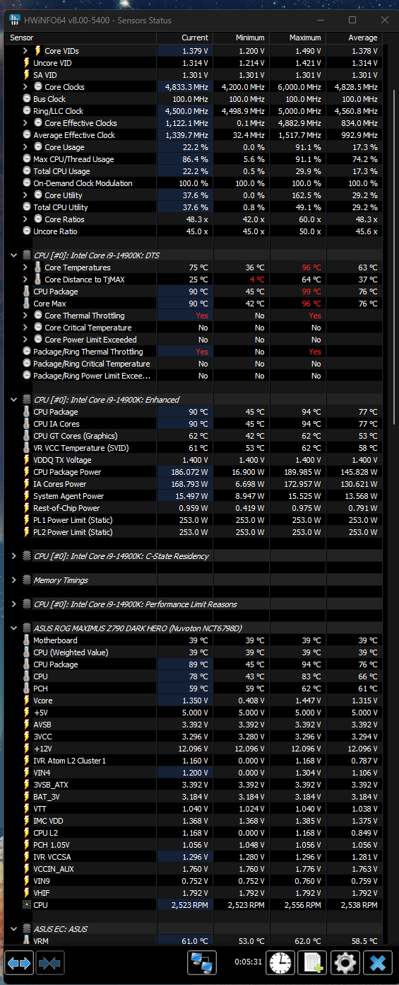399x985 pixels.
Task: Click the Minimum column header
Action: pos(241,38)
